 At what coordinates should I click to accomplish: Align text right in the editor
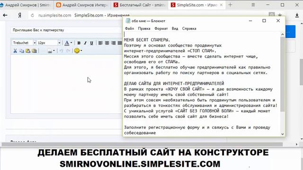(x=114, y=43)
